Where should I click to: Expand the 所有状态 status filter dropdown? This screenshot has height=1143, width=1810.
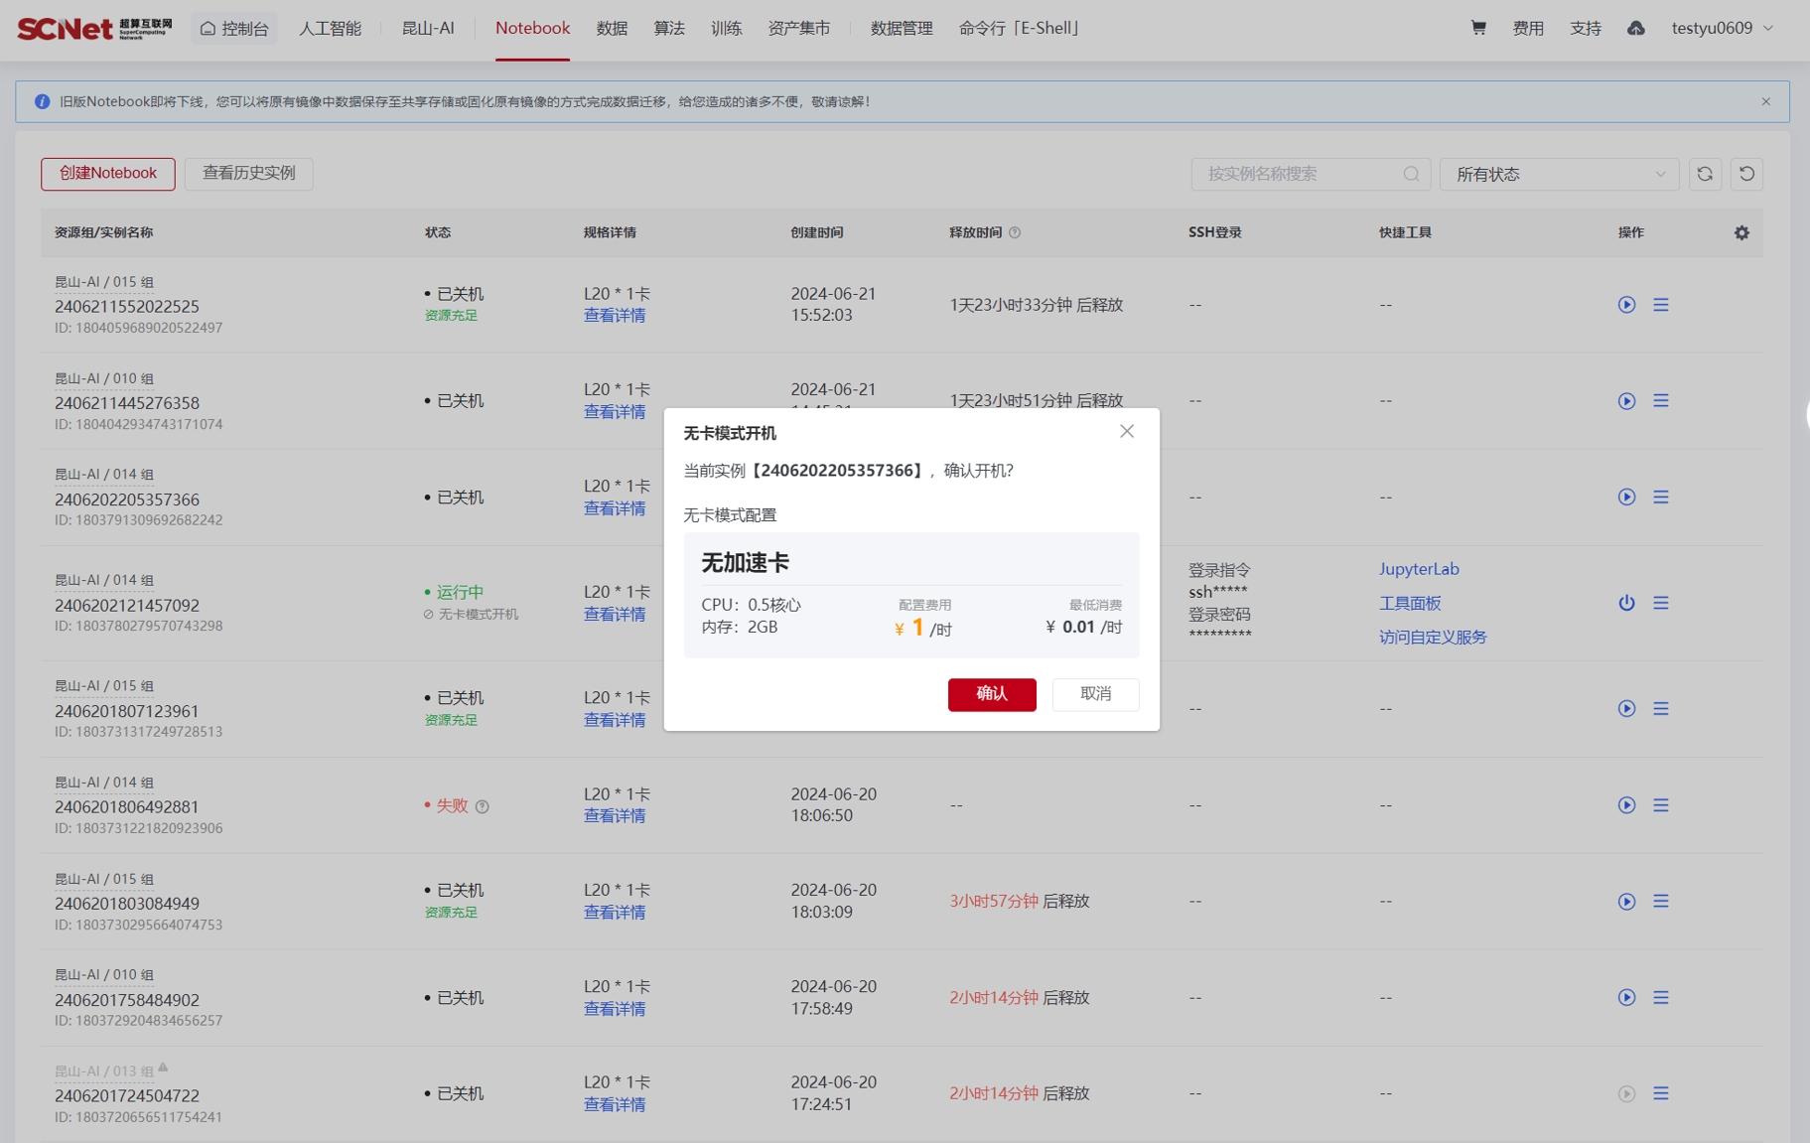point(1559,174)
